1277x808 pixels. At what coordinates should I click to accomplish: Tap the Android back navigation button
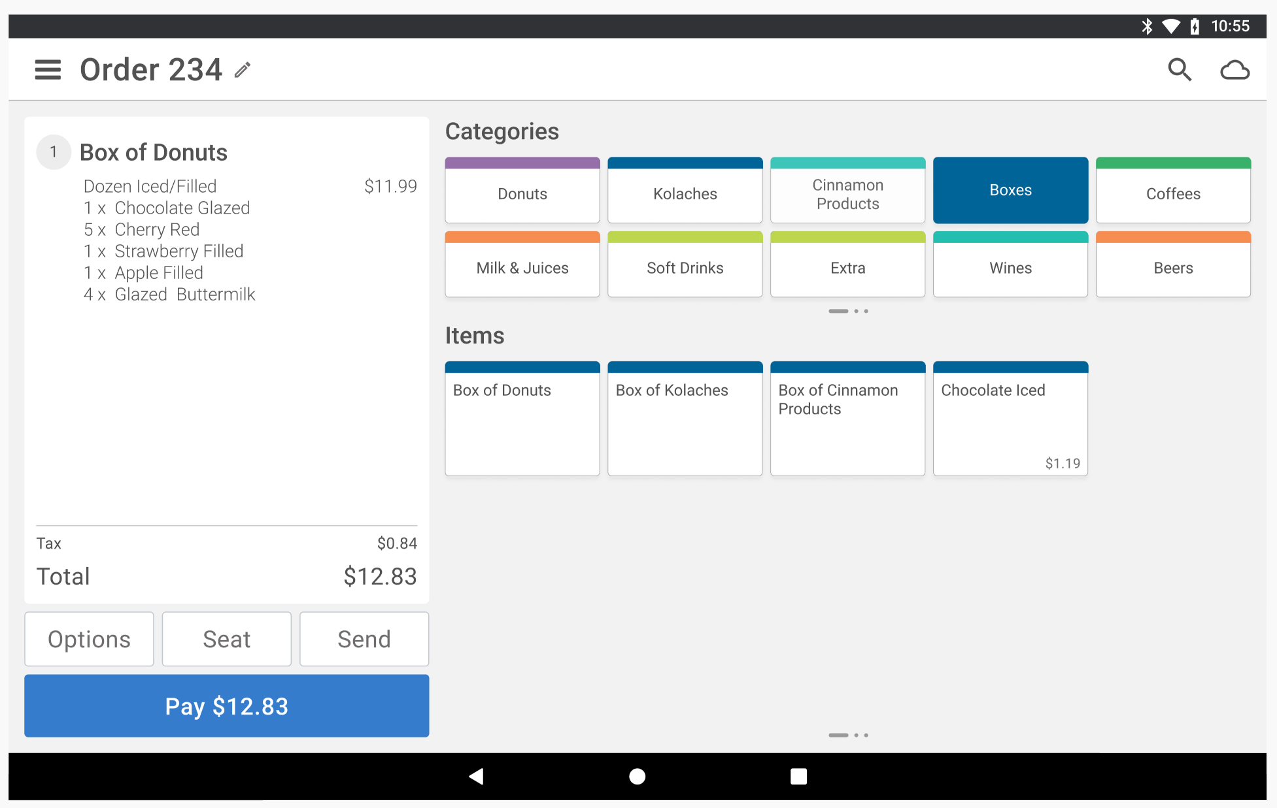coord(476,777)
